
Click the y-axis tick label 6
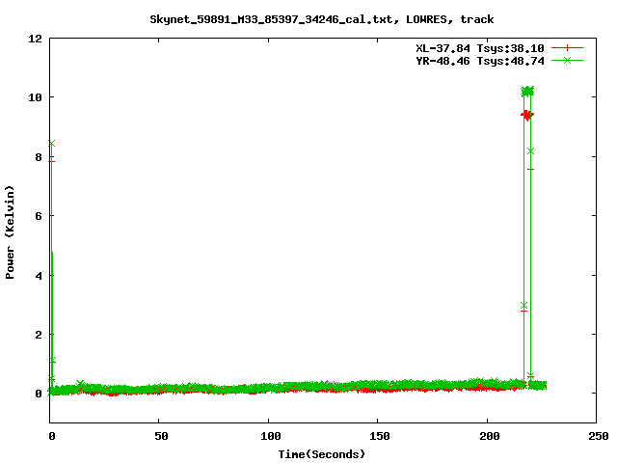coord(39,216)
